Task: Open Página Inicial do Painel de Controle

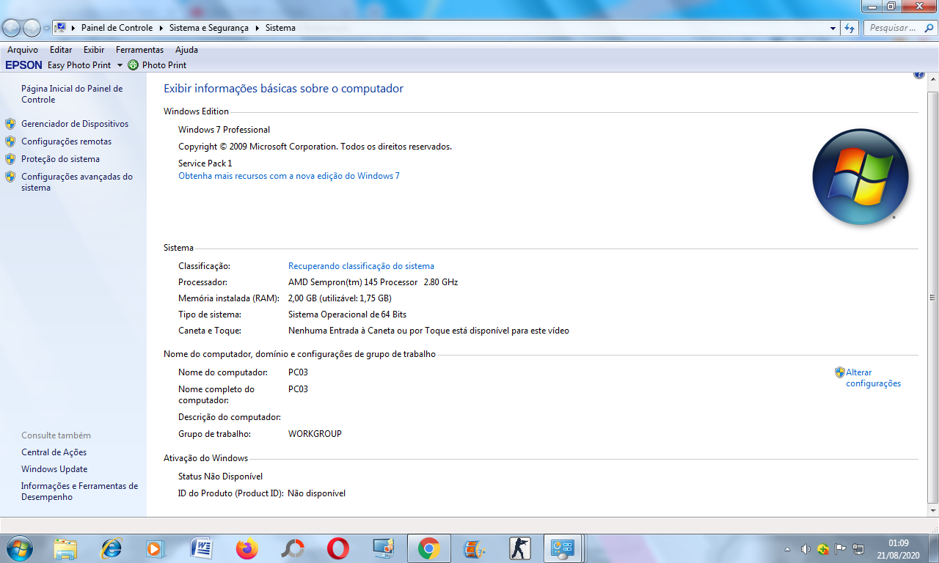Action: click(x=72, y=94)
